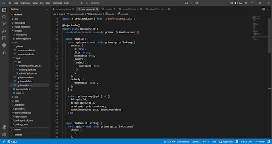Close the submitQuiz.dto.ts tab

[169, 9]
